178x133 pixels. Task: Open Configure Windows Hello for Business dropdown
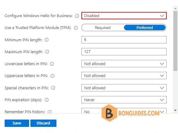coord(124,16)
